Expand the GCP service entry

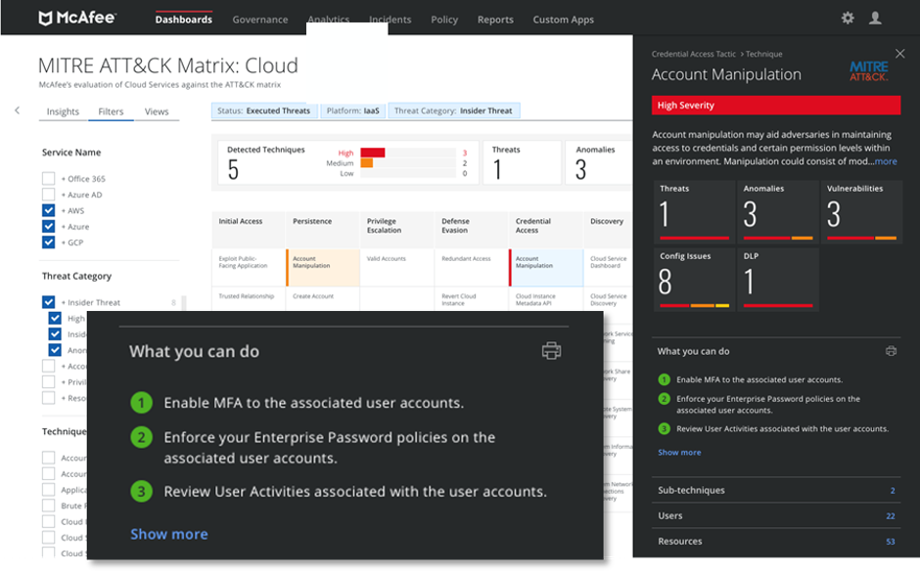pos(63,242)
